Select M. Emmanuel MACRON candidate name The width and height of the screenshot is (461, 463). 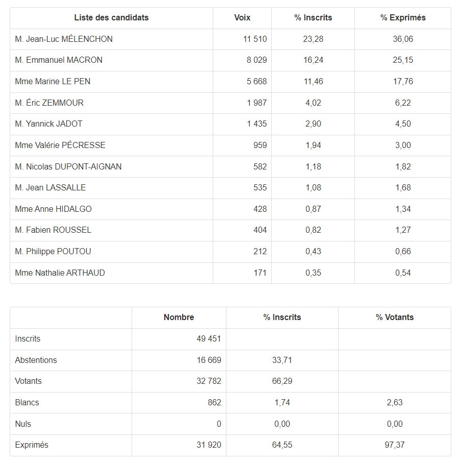59,60
